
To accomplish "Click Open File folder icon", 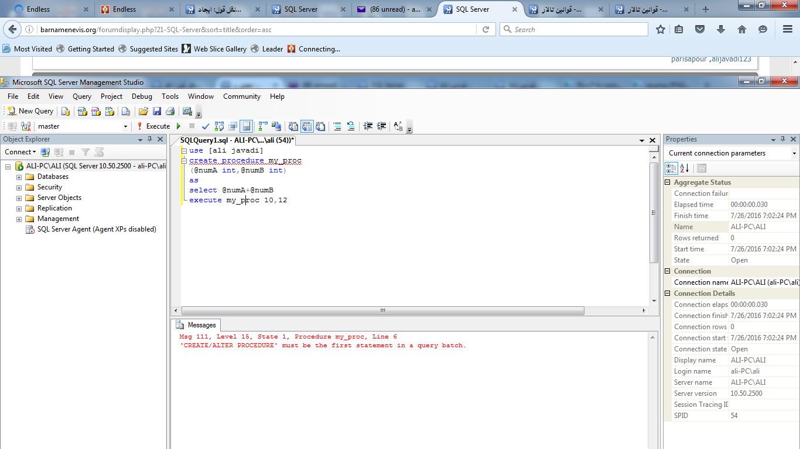I will [x=143, y=111].
